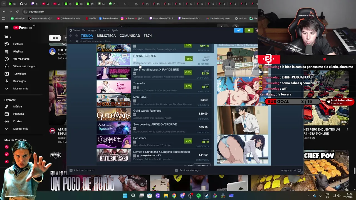Screen dimensions: 356x200
Task: Click the Steam forward navigation arrow
Action: 76,36
